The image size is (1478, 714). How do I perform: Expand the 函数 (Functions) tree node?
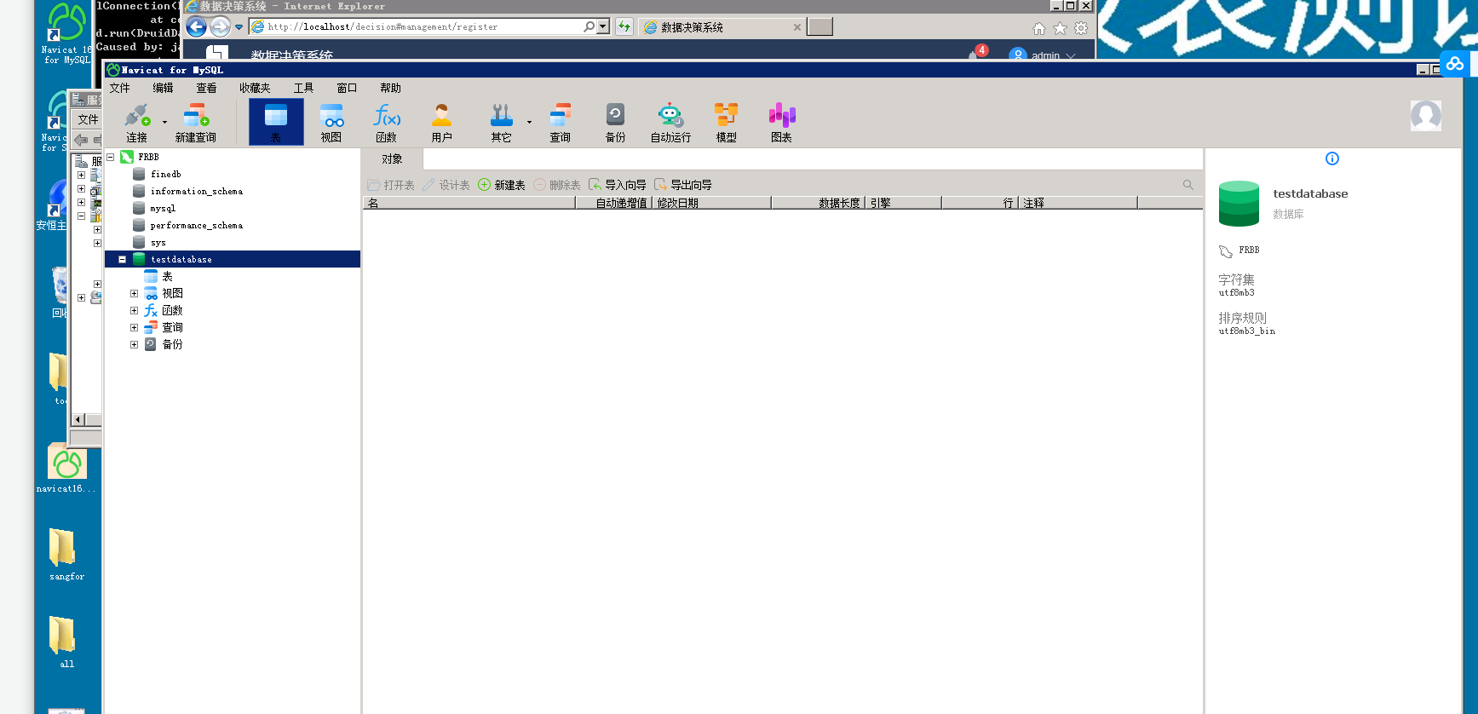(x=134, y=310)
